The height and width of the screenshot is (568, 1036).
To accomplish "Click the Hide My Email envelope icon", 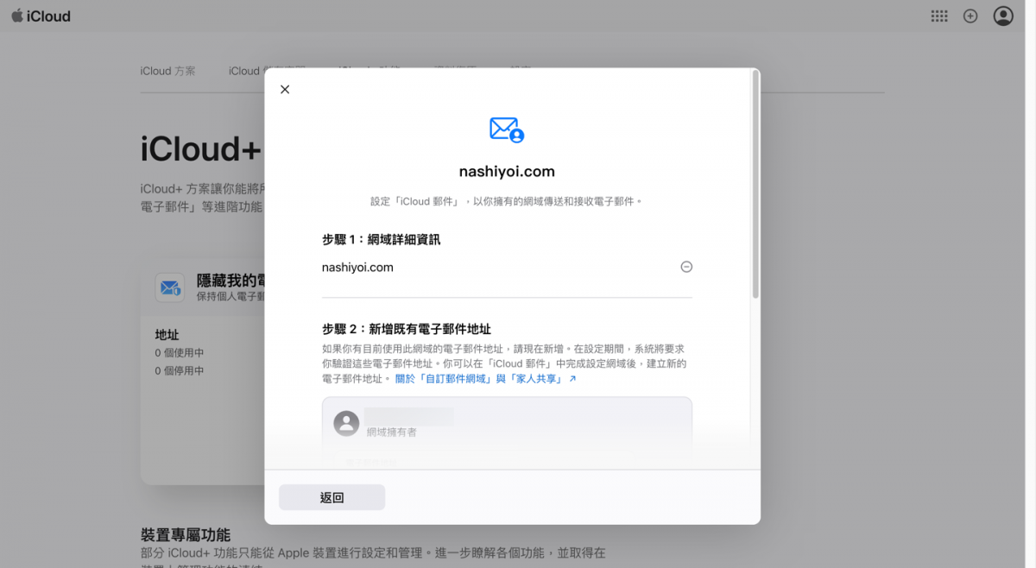I will coord(169,287).
